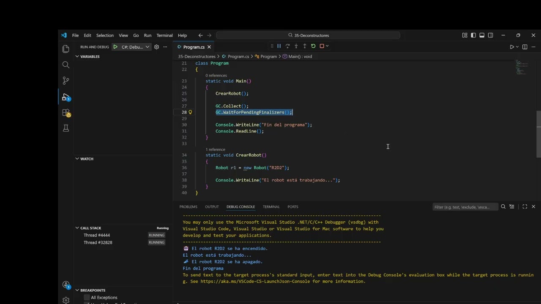541x304 pixels.
Task: Open the Accounts icon in the activity bar
Action: coord(66,285)
